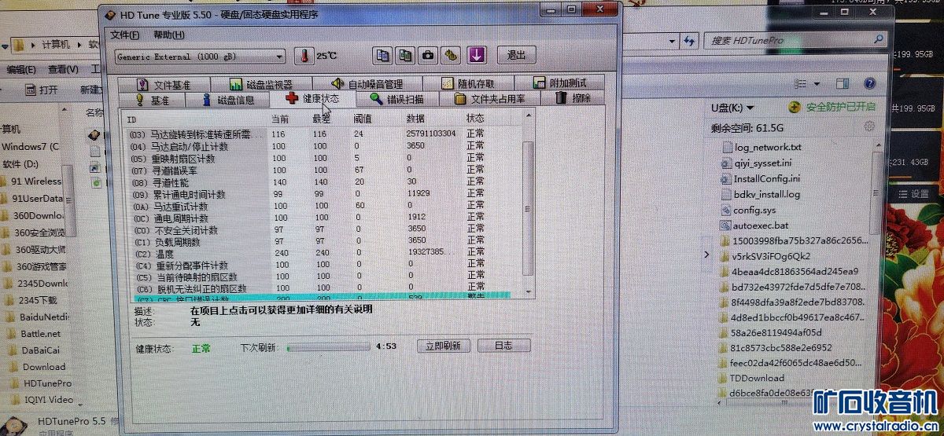
Task: Click the camera save screenshot icon
Action: pyautogui.click(x=428, y=55)
